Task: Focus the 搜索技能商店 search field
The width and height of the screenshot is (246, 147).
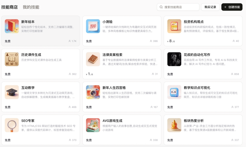Action: (178, 7)
